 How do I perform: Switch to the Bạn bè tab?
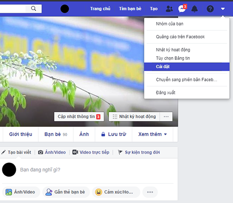[x=56, y=134]
